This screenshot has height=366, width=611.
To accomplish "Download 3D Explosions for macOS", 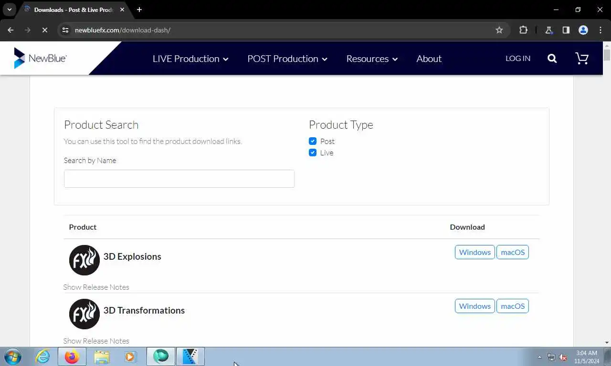I will tap(513, 252).
